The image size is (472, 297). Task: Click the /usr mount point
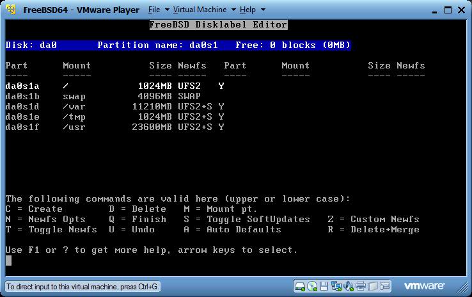(x=74, y=127)
